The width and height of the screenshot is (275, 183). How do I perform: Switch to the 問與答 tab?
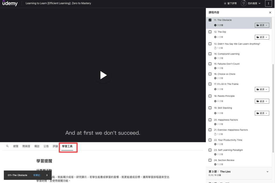coord(26,146)
